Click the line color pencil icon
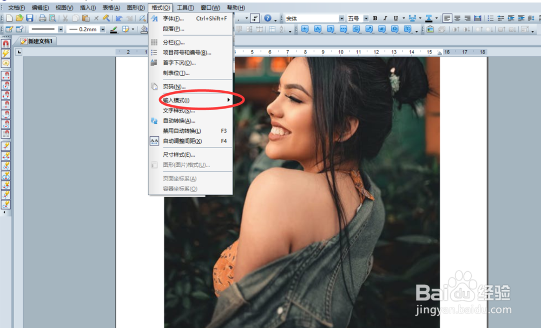Viewport: 541px width, 328px height. [x=114, y=30]
